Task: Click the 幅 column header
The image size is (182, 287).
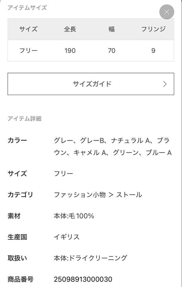Action: point(111,29)
